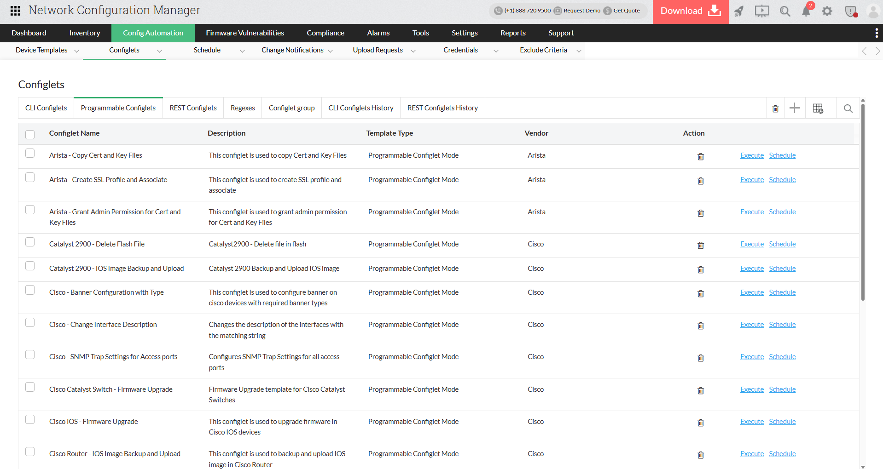Viewport: 883px width, 469px height.
Task: Tick the Arista - Copy Cert and Key Files checkbox
Action: tap(30, 153)
